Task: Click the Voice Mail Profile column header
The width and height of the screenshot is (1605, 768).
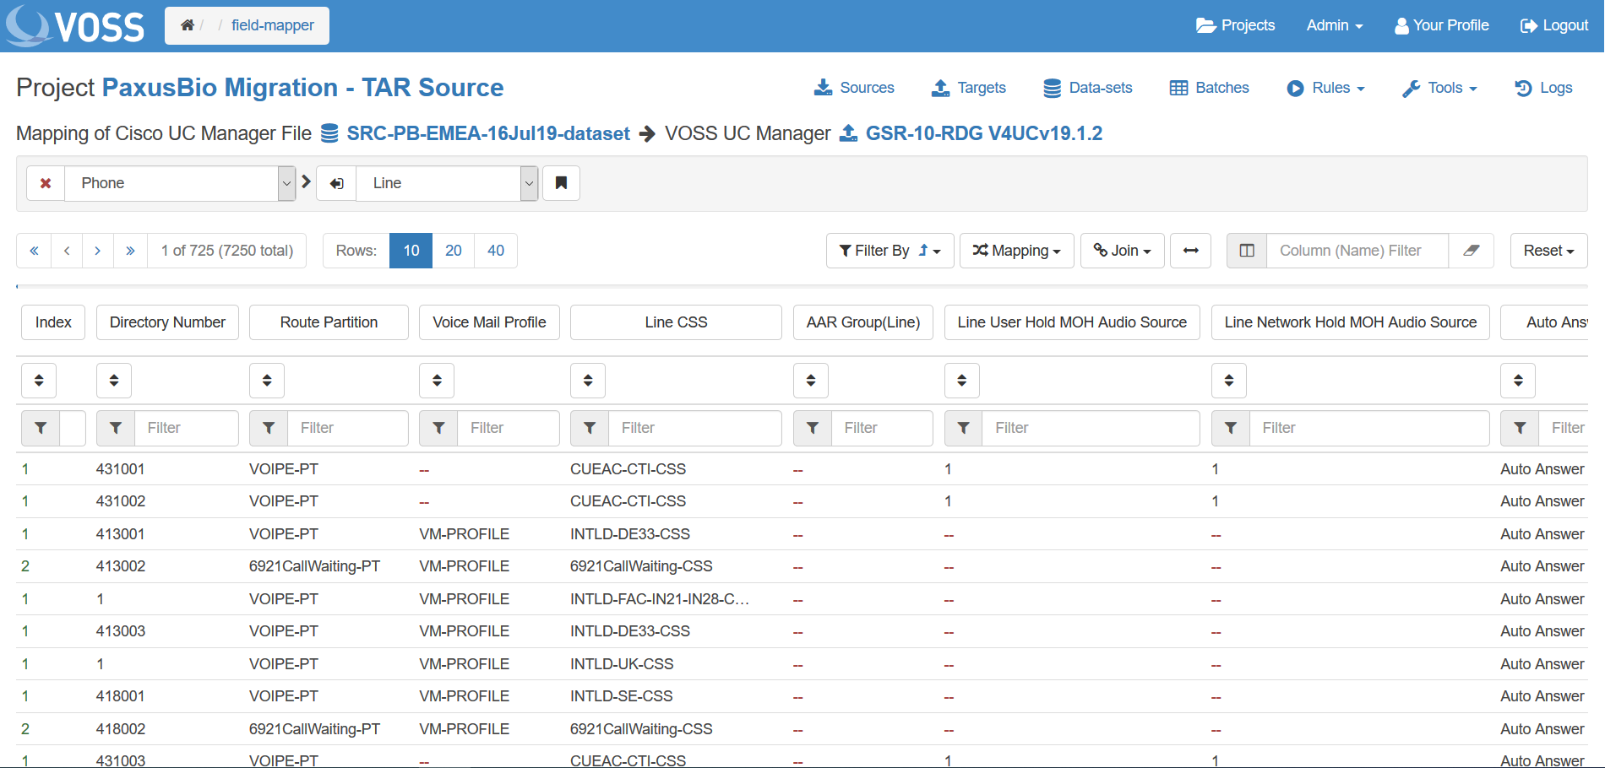Action: pyautogui.click(x=489, y=322)
